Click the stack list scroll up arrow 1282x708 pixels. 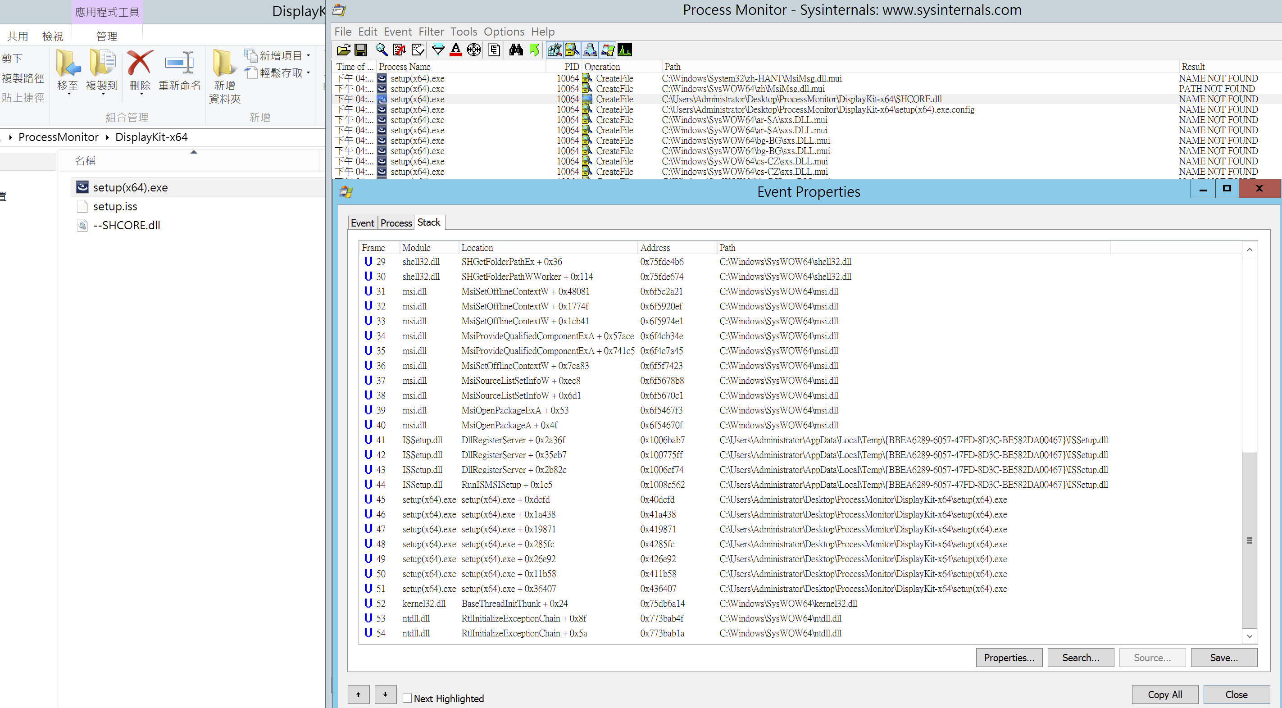pyautogui.click(x=1249, y=249)
